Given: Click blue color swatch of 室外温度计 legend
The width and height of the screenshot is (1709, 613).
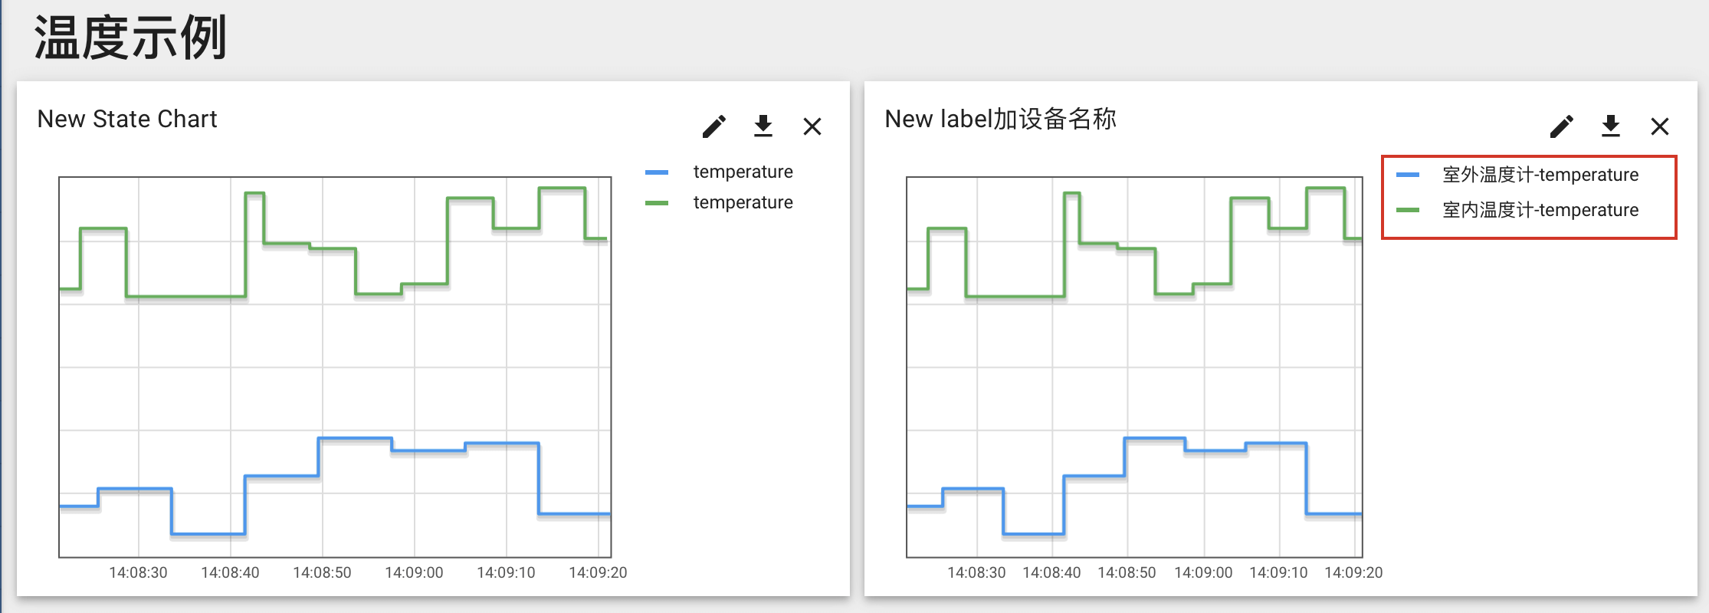Looking at the screenshot, I should click(x=1408, y=175).
